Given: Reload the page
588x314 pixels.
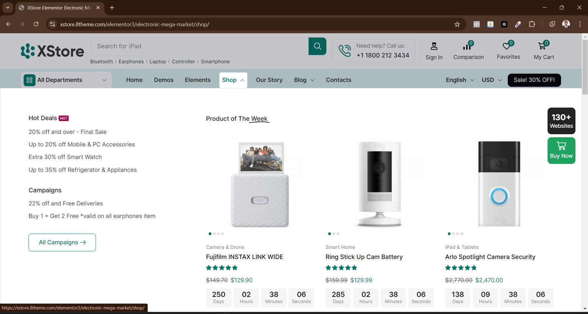Looking at the screenshot, I should click(36, 24).
